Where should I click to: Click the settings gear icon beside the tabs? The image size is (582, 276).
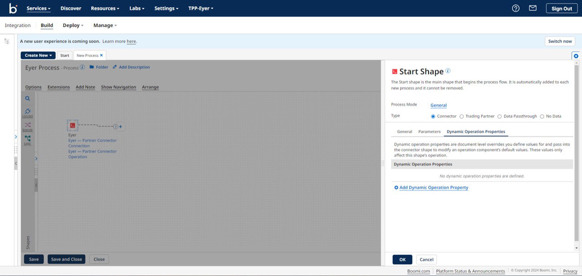click(576, 56)
